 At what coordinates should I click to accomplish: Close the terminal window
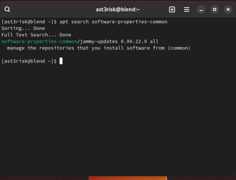[228, 9]
